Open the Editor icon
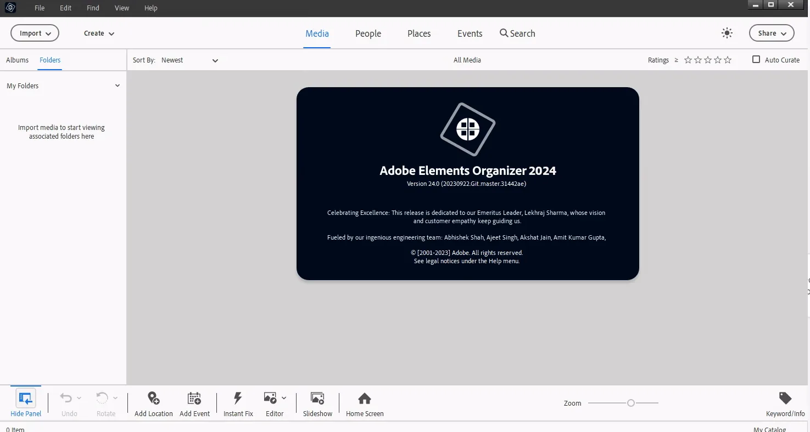Image resolution: width=810 pixels, height=432 pixels. click(x=270, y=398)
